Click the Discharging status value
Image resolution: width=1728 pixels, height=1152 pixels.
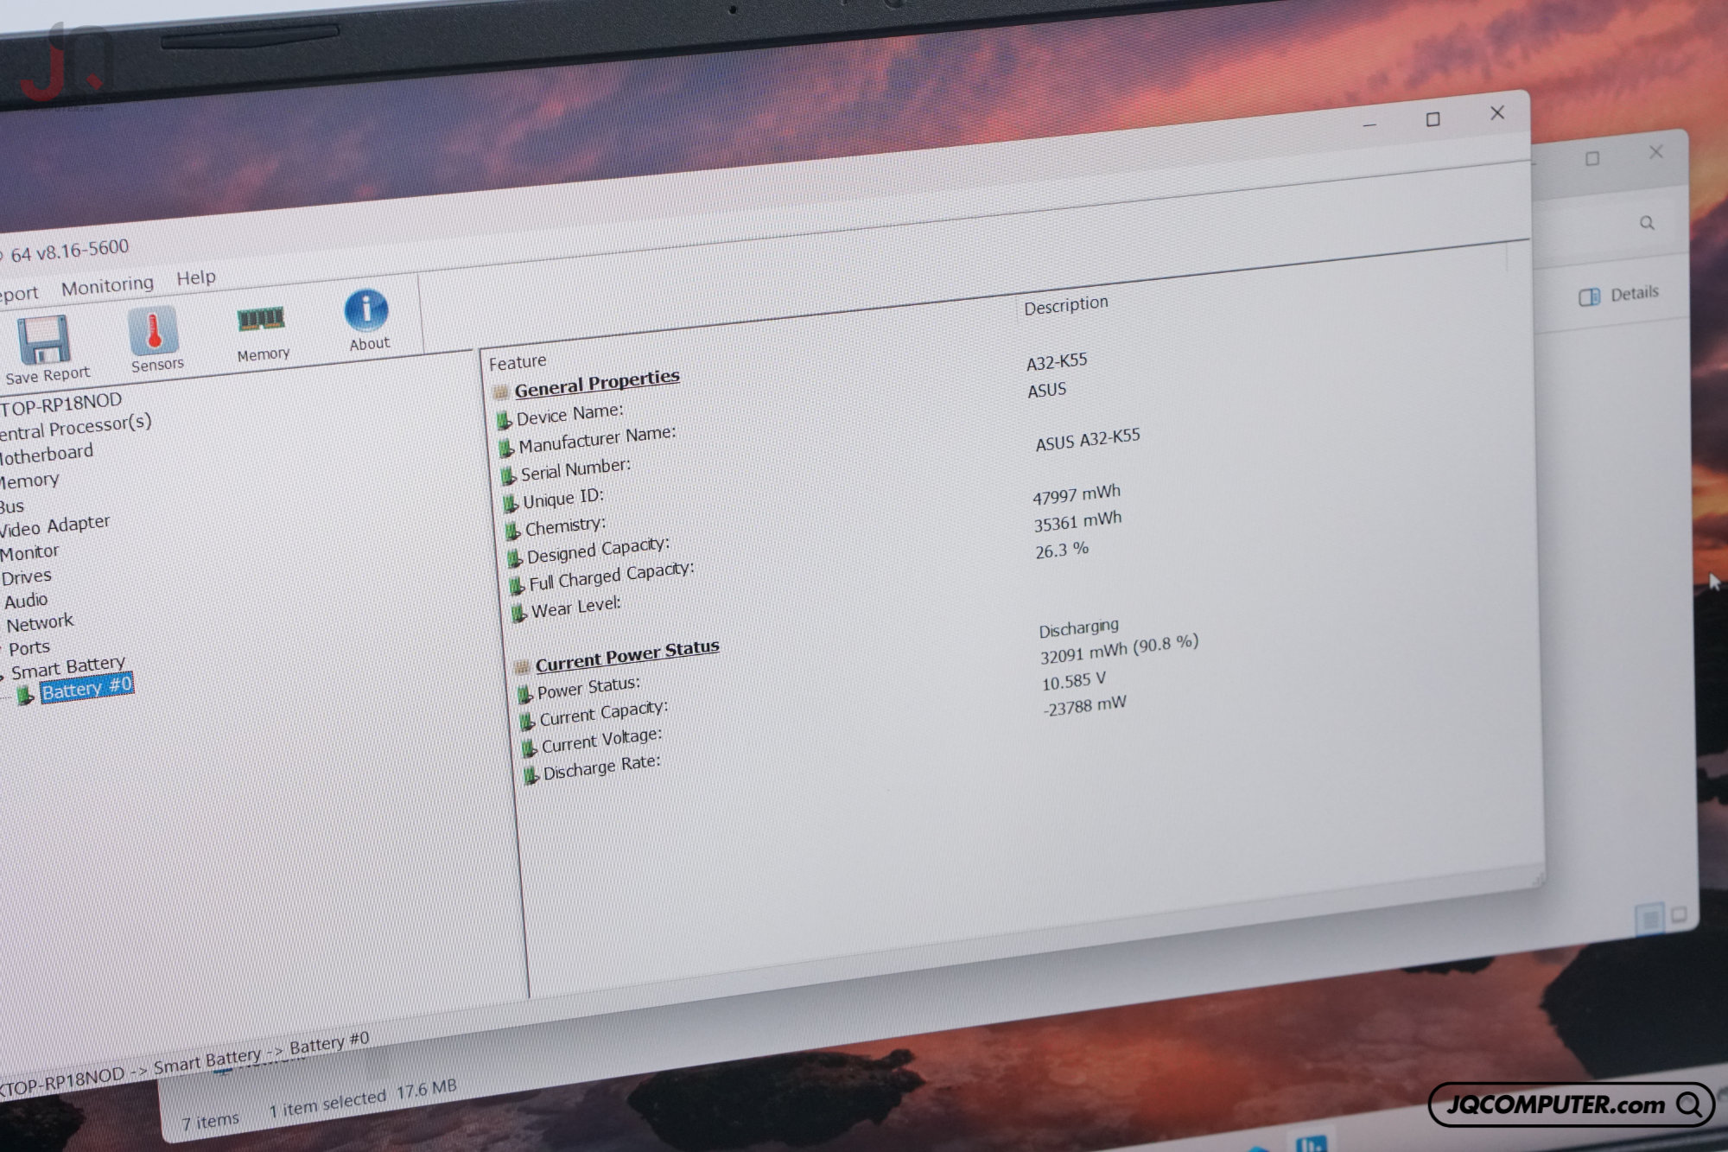[x=1078, y=627]
